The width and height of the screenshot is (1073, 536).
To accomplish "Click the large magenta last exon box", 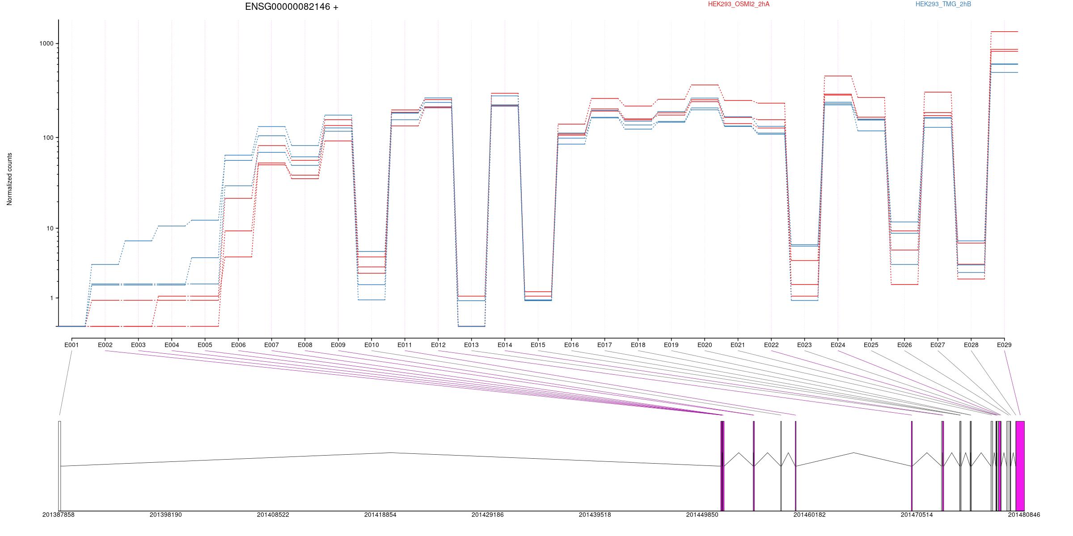I will point(1020,466).
